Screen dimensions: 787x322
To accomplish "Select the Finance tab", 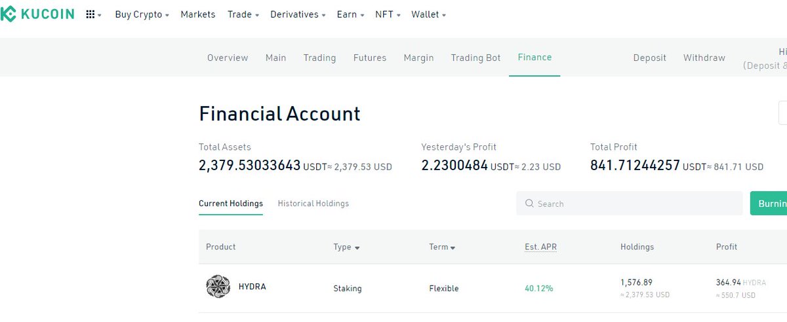I will 535,58.
